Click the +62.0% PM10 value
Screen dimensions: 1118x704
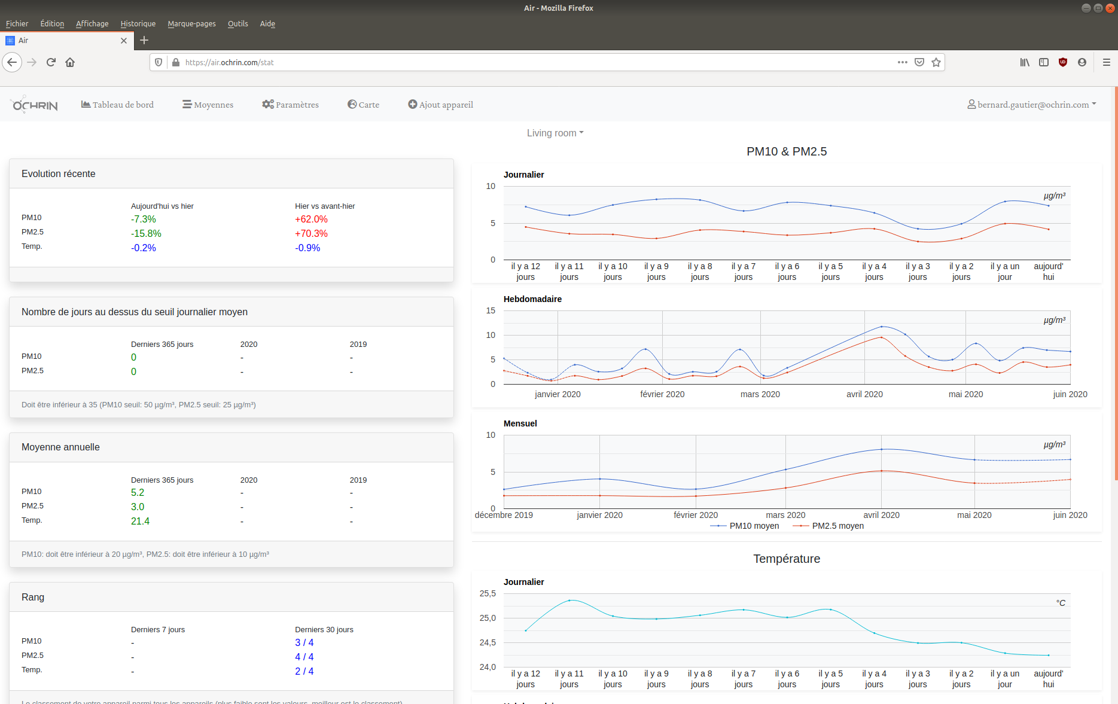(x=311, y=220)
